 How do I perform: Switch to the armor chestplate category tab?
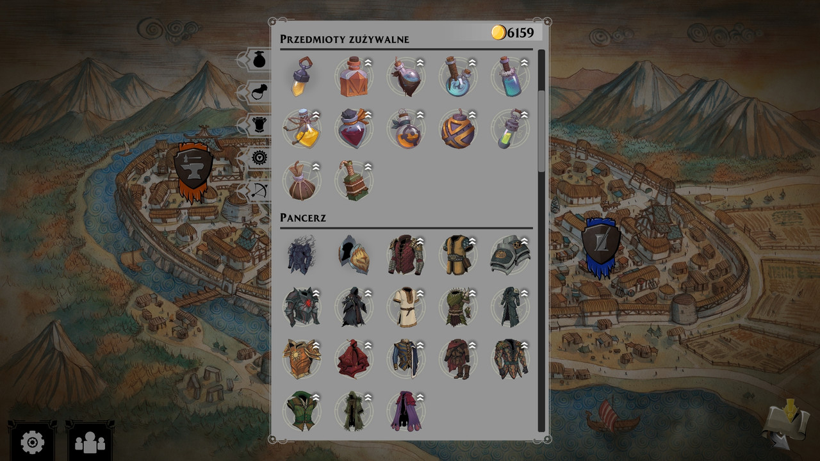coord(258,125)
